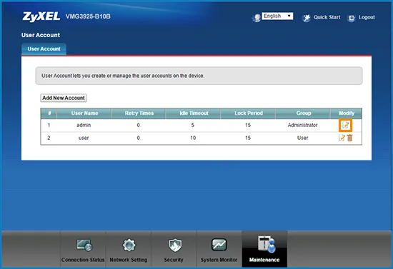
Task: Click the User Account page heading
Action: tap(41, 35)
